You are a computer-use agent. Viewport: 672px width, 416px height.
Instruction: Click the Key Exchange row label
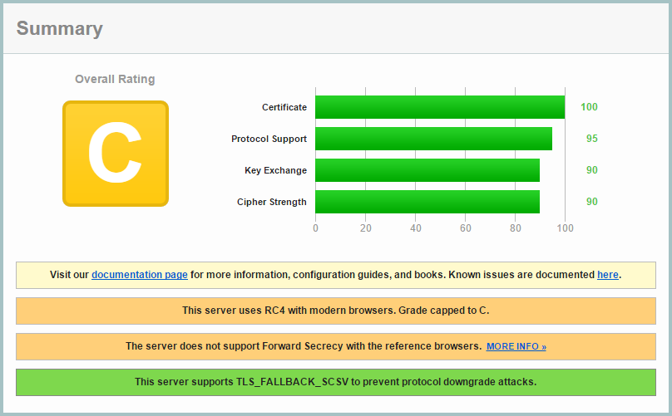(x=275, y=170)
